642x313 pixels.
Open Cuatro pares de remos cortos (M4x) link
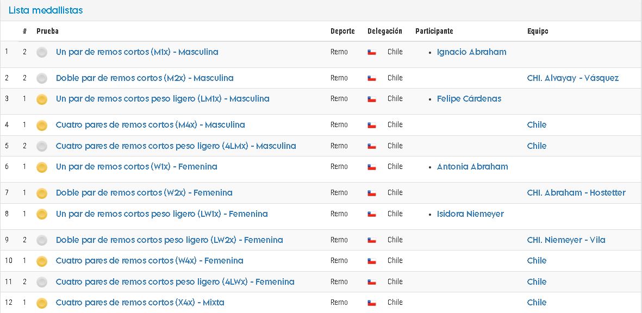pos(150,124)
